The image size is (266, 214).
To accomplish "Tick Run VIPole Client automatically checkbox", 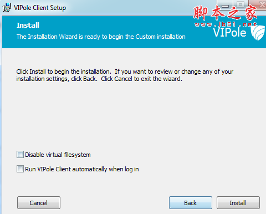I will pyautogui.click(x=20, y=169).
